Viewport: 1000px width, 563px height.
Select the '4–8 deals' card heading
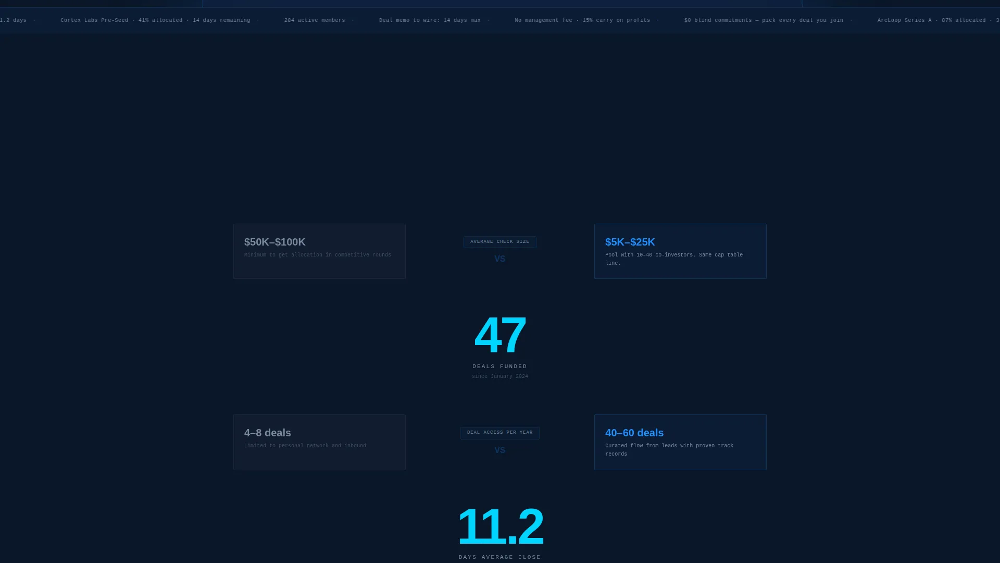pos(268,433)
